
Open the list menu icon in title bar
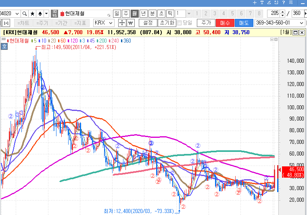click(291, 2)
